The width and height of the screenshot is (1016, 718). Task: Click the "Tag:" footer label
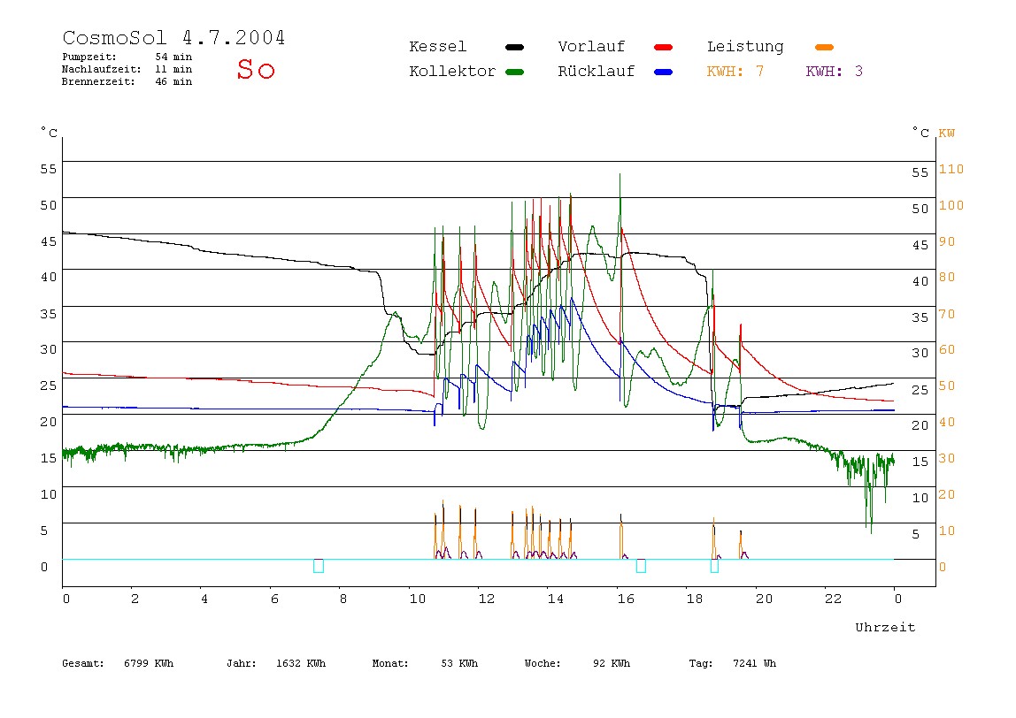pos(701,663)
